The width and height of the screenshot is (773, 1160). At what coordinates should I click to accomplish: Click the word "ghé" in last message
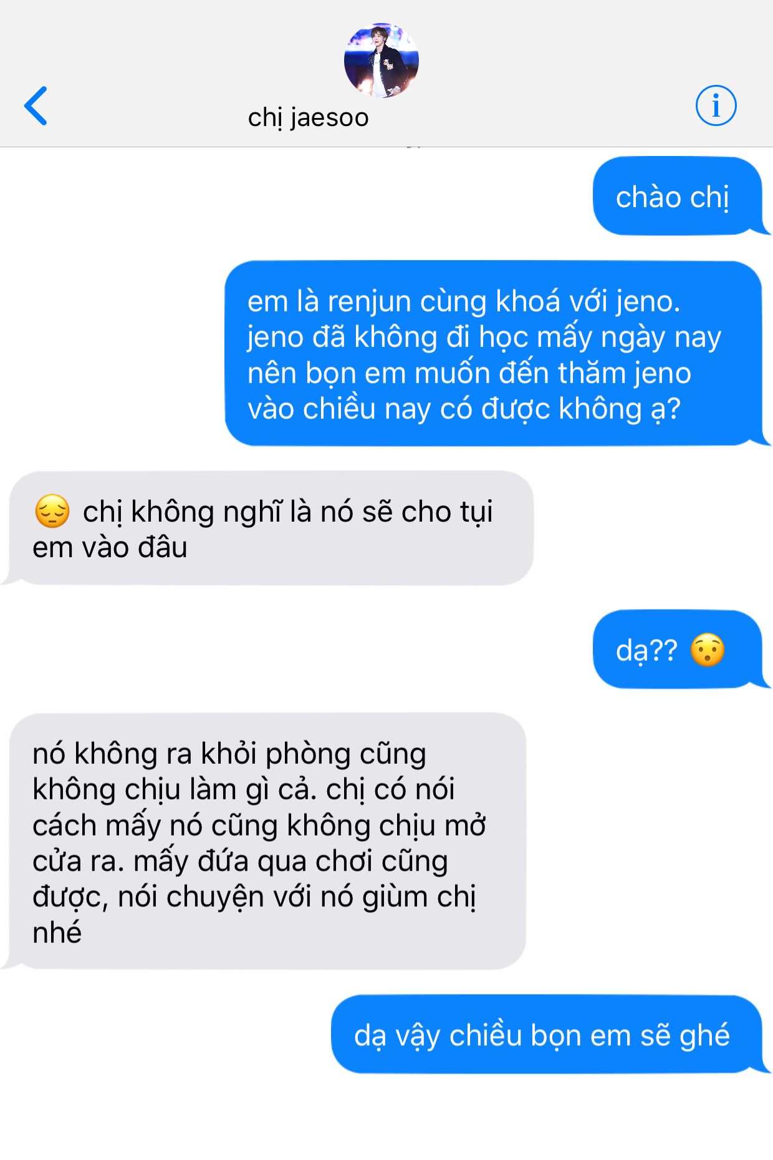point(704,1036)
